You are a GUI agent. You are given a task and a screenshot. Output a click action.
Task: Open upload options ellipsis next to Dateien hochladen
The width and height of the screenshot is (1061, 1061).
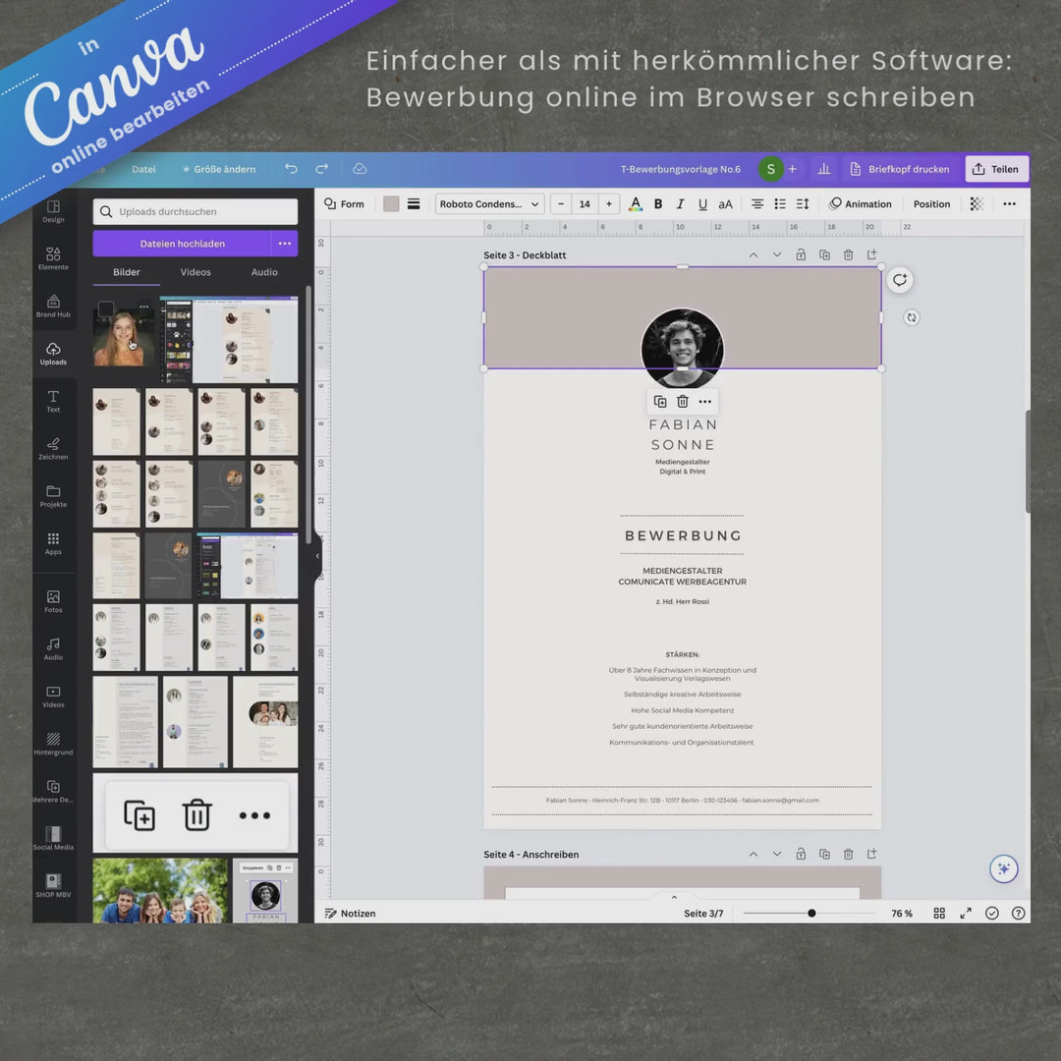point(285,244)
